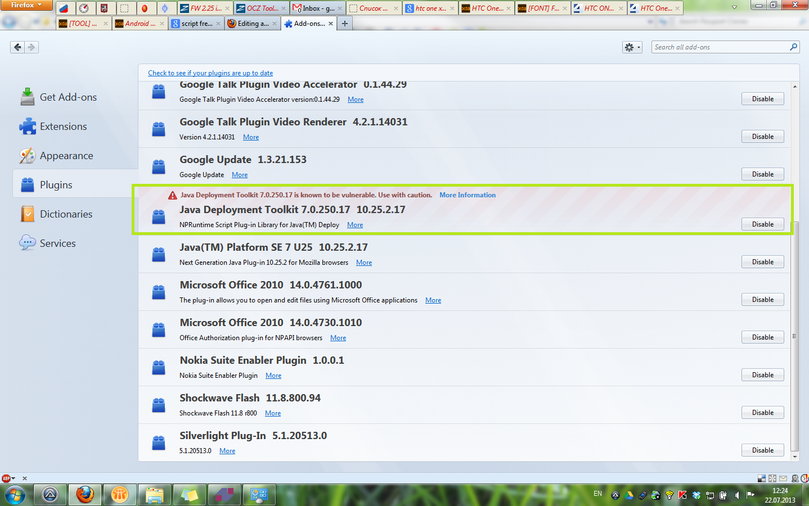
Task: Open the gear tools menu for add-ons
Action: coord(632,47)
